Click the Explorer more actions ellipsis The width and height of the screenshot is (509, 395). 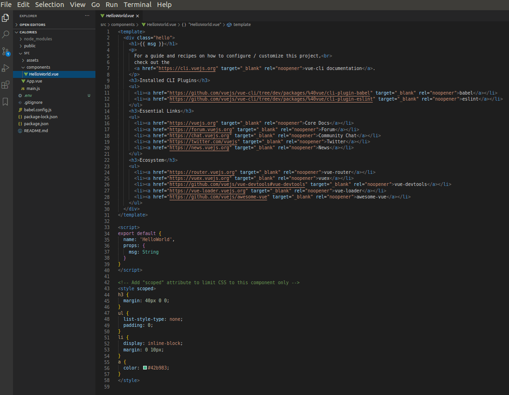[87, 16]
